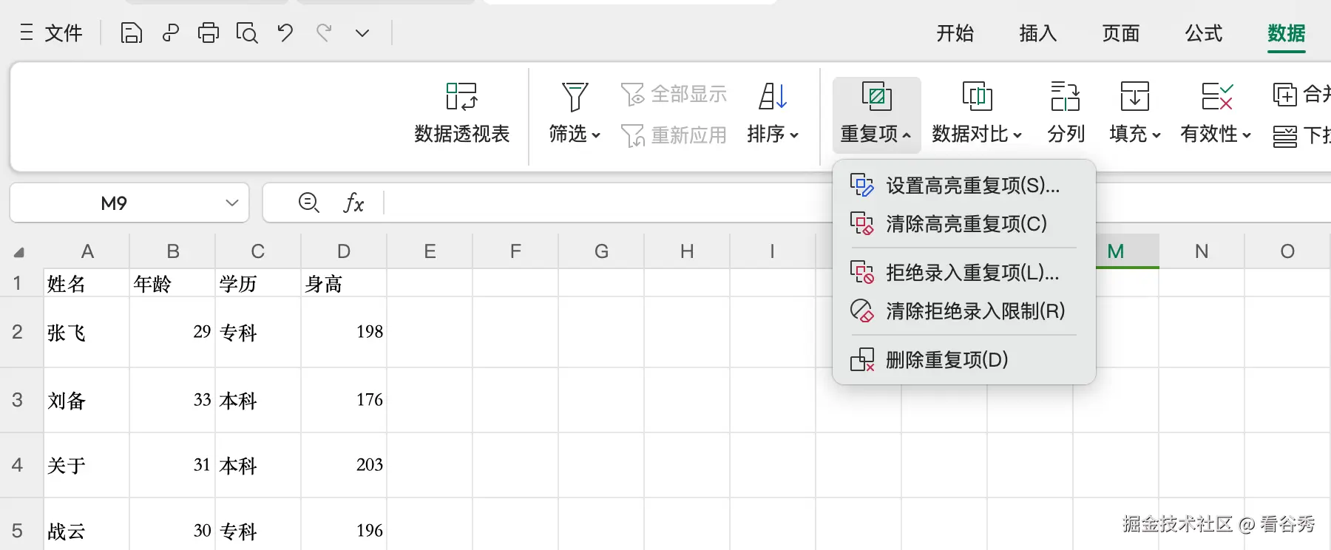Select column D header
Viewport: 1331px width, 550px height.
[x=344, y=251]
